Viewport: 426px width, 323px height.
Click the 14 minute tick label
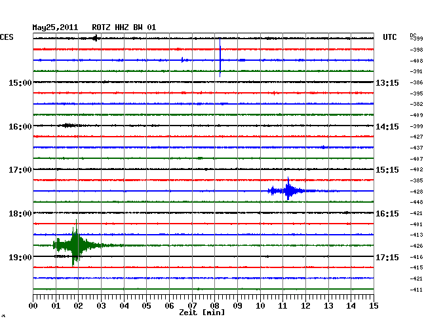coord(351,306)
